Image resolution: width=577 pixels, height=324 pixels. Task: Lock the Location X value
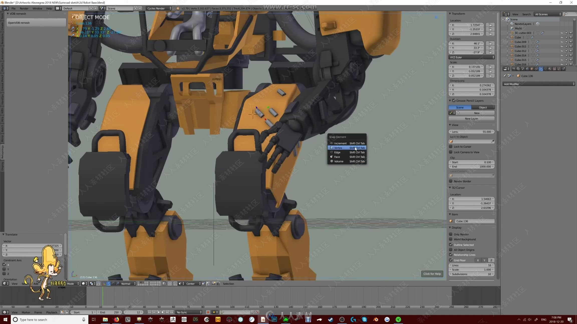(490, 25)
